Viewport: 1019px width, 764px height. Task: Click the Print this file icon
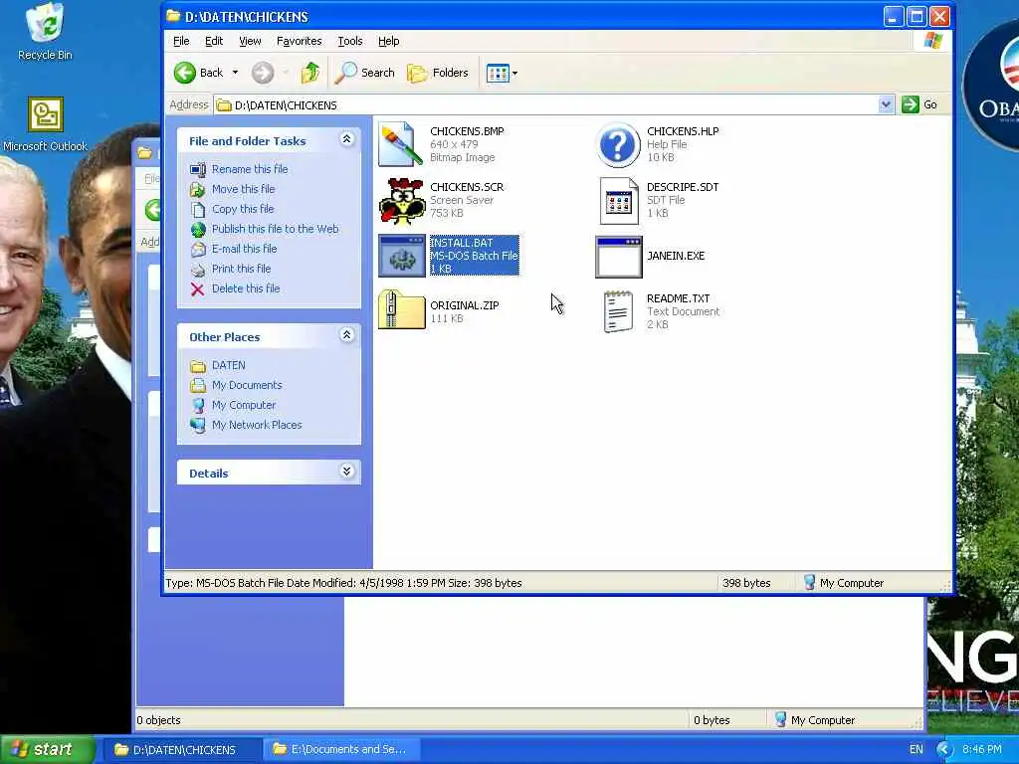[198, 269]
